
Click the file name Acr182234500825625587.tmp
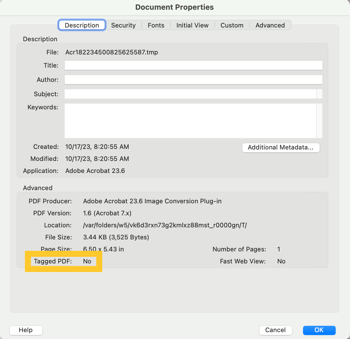tap(112, 52)
